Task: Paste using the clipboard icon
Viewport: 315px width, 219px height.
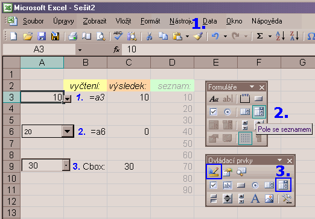Action: coord(177,36)
